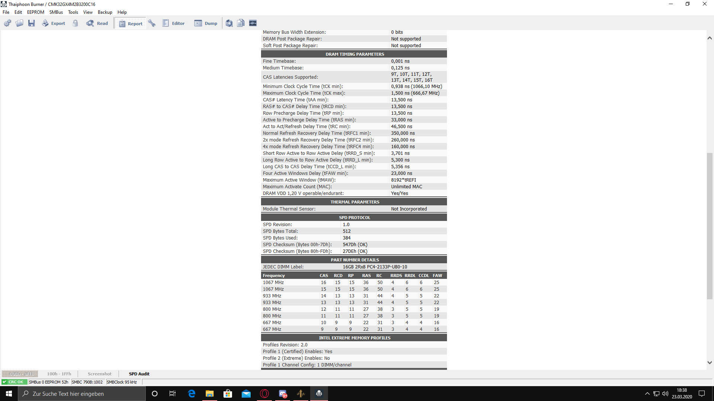This screenshot has width=714, height=401.
Task: Open file with folder icon
Action: 19,23
